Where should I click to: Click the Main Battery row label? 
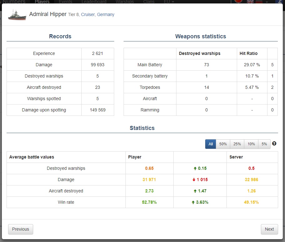point(150,65)
